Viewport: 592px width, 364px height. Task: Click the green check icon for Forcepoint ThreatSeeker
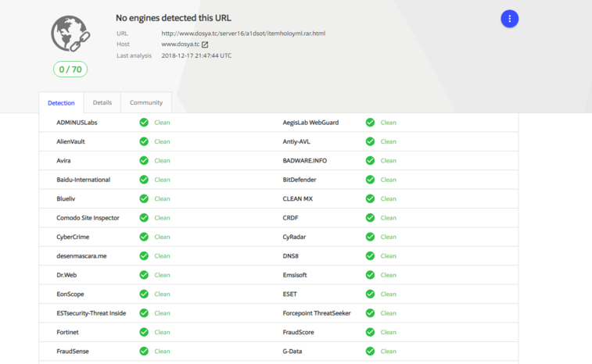[x=370, y=312]
